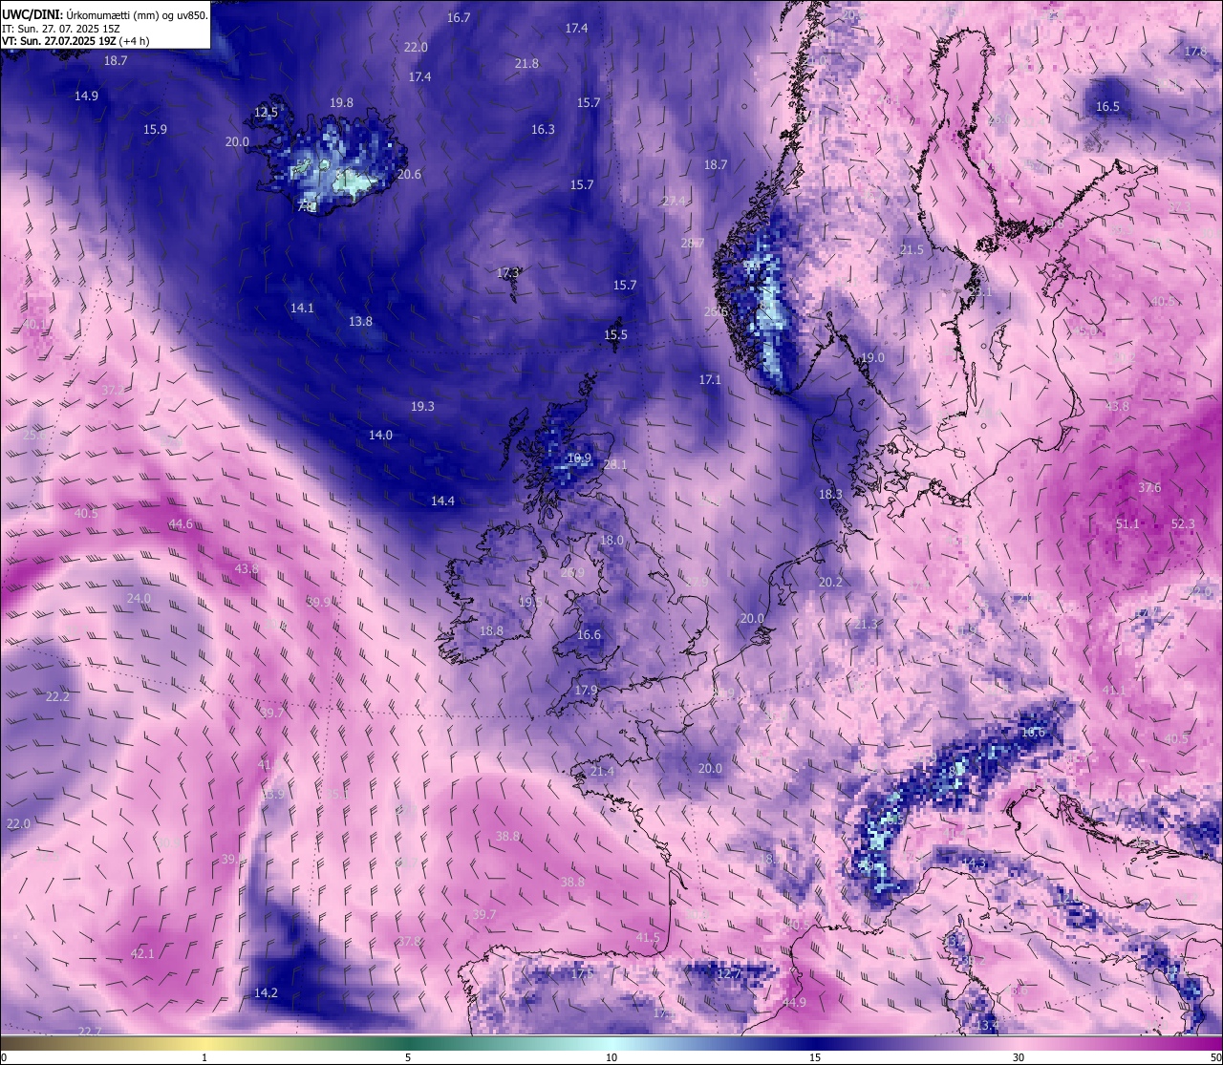
Task: Click the 19.8 value label
Action: 341,102
